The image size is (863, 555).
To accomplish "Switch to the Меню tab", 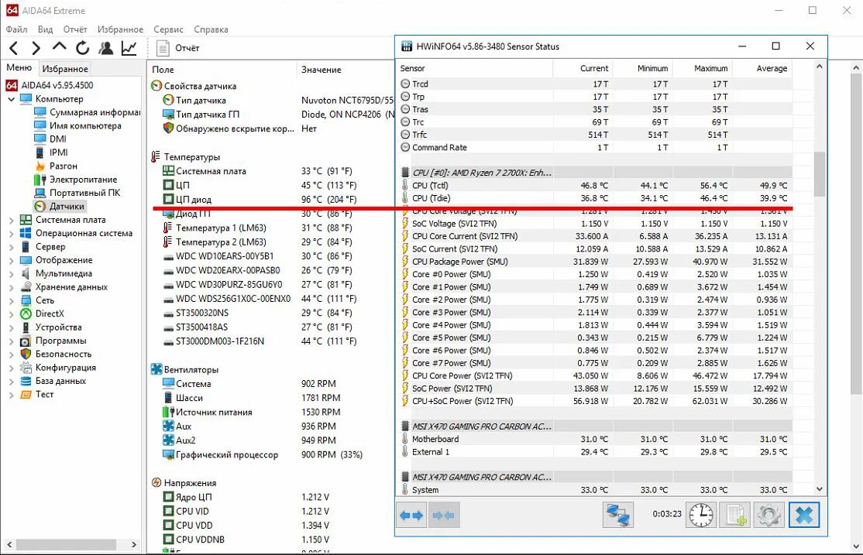I will 19,67.
